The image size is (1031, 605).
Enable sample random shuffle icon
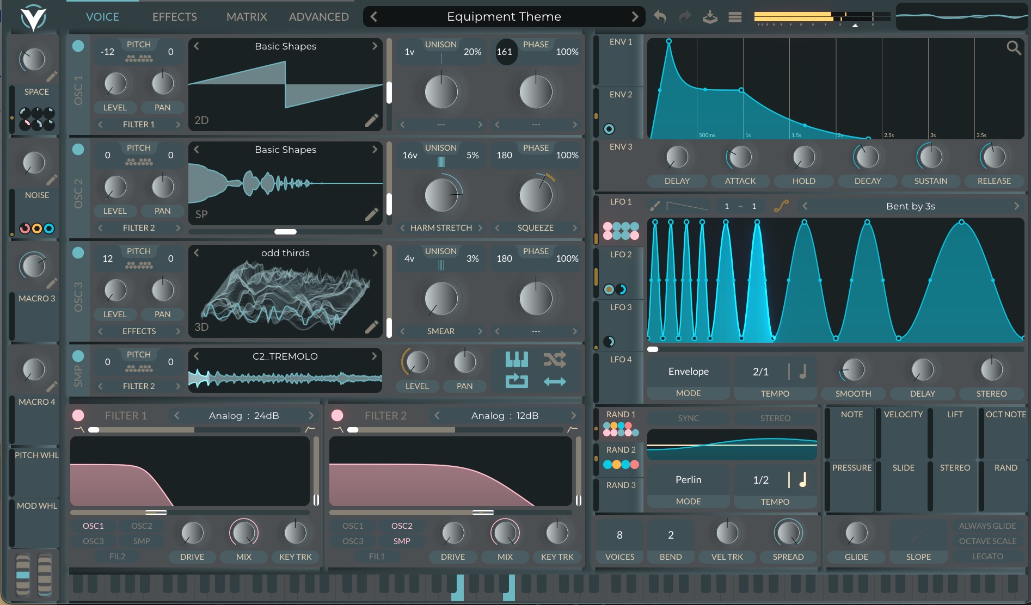[554, 360]
